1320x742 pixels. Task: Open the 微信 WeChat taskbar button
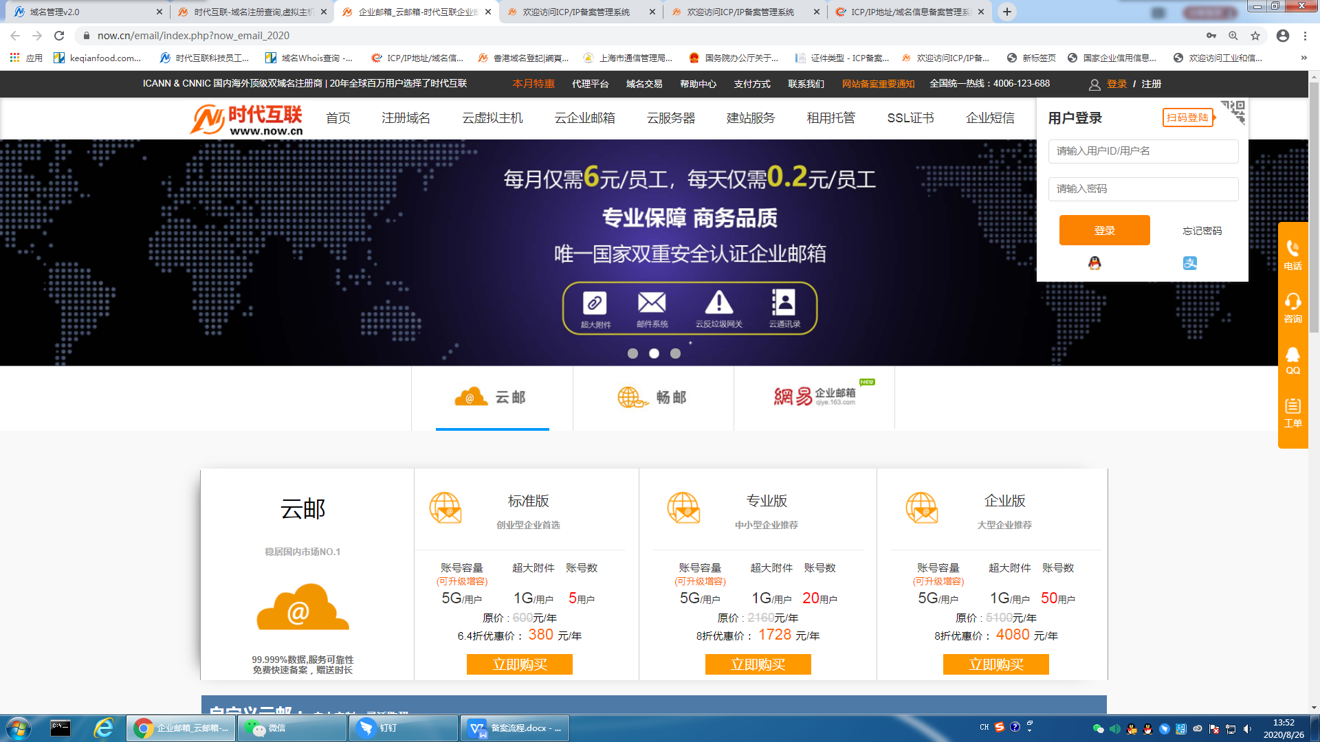pyautogui.click(x=291, y=728)
